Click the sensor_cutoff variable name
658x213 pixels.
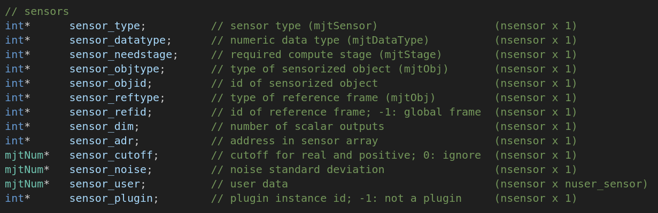point(111,155)
